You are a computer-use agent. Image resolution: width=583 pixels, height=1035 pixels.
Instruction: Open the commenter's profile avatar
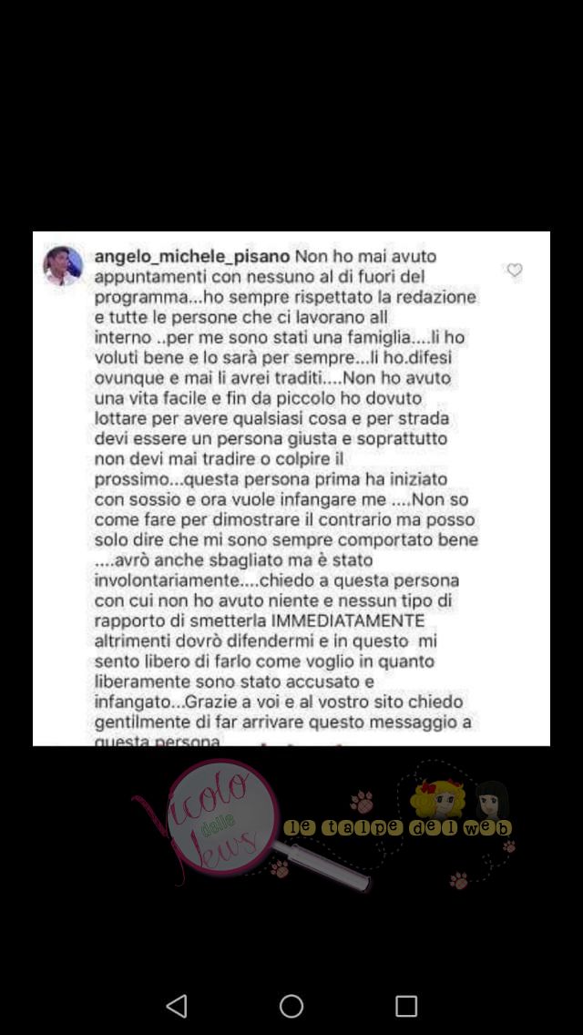coord(63,266)
